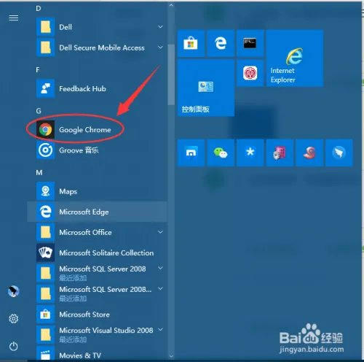The image size is (364, 362).
Task: Open the 控制面板 Control Panel tile
Action: coord(206,88)
